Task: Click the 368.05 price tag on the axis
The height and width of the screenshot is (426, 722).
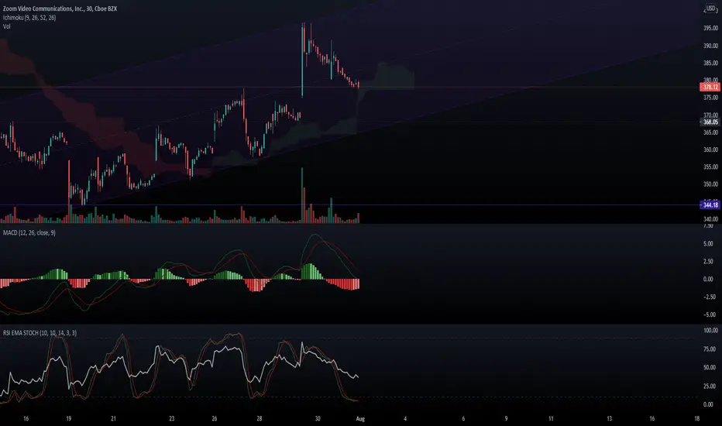Action: tap(710, 122)
